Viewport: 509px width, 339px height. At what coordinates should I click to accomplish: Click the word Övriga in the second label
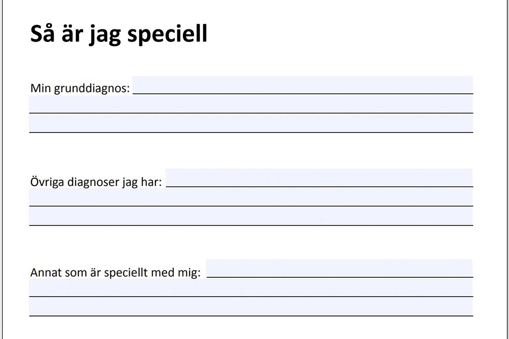pos(47,182)
